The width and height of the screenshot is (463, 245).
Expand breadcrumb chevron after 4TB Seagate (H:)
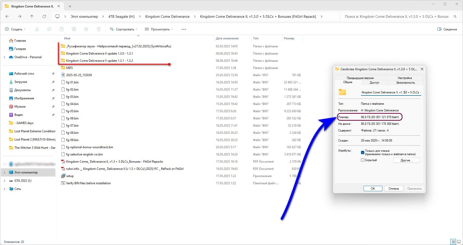[140, 16]
